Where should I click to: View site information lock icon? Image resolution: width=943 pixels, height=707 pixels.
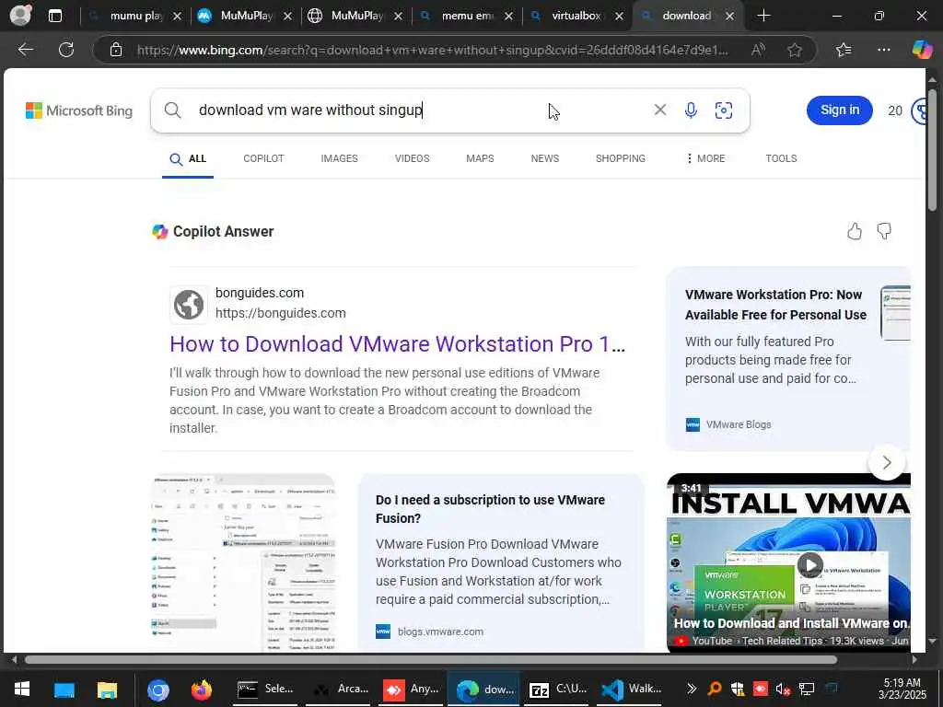point(116,50)
